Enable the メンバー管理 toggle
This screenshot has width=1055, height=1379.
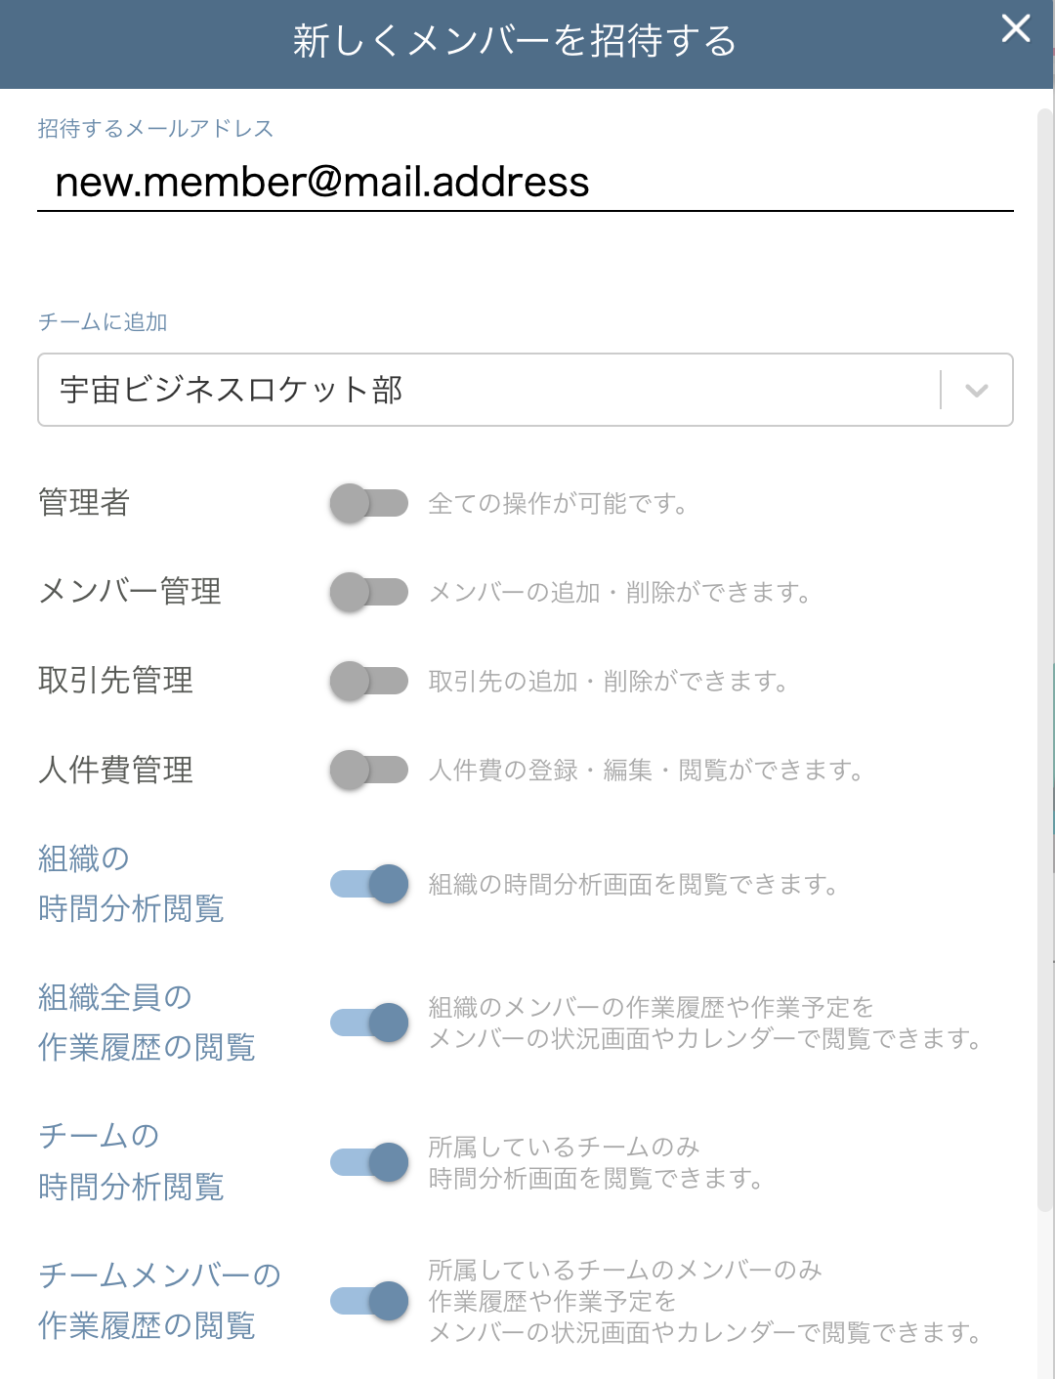click(369, 592)
